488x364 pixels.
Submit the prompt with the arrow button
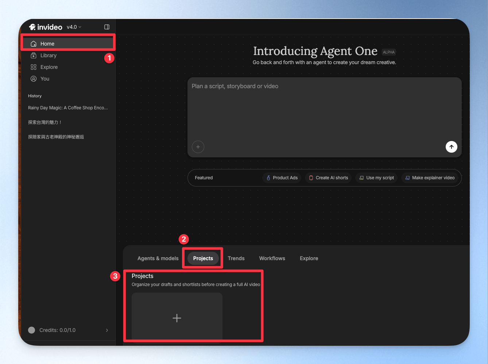(x=452, y=147)
